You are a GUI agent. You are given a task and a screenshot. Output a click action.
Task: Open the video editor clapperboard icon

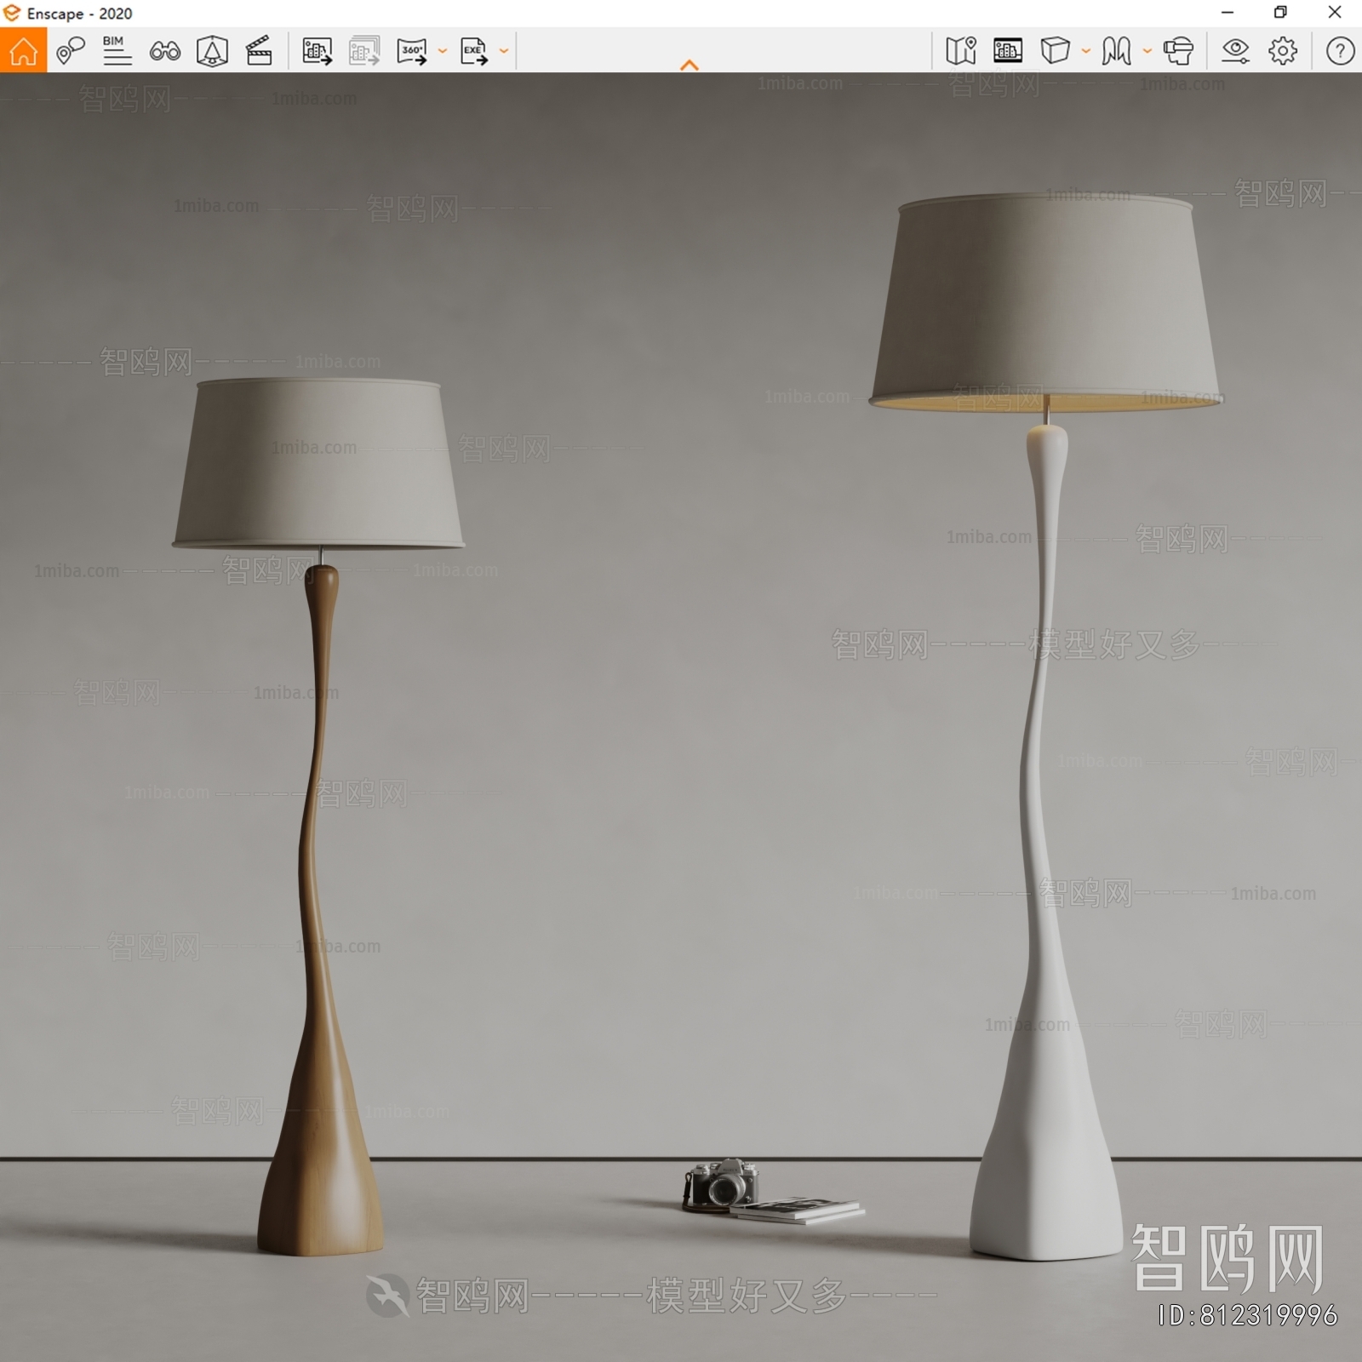[259, 51]
